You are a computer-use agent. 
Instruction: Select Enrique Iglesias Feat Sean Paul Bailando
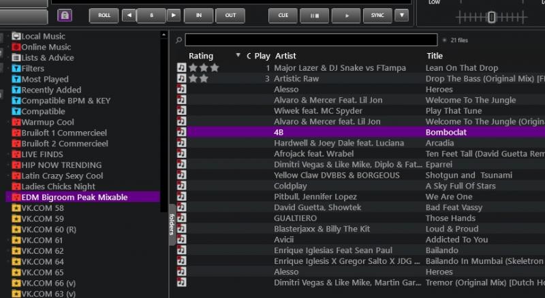tap(360, 250)
